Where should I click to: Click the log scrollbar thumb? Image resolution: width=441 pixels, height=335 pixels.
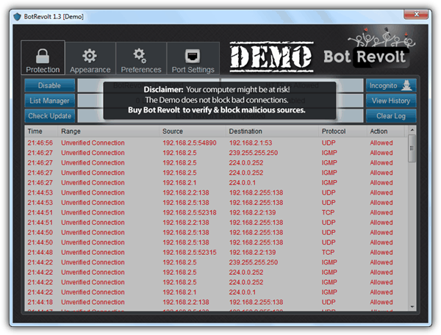412,148
